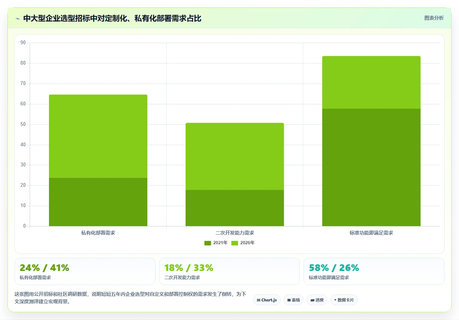Click the lightning icon beside the chart title
Image resolution: width=459 pixels, height=320 pixels.
coord(18,19)
